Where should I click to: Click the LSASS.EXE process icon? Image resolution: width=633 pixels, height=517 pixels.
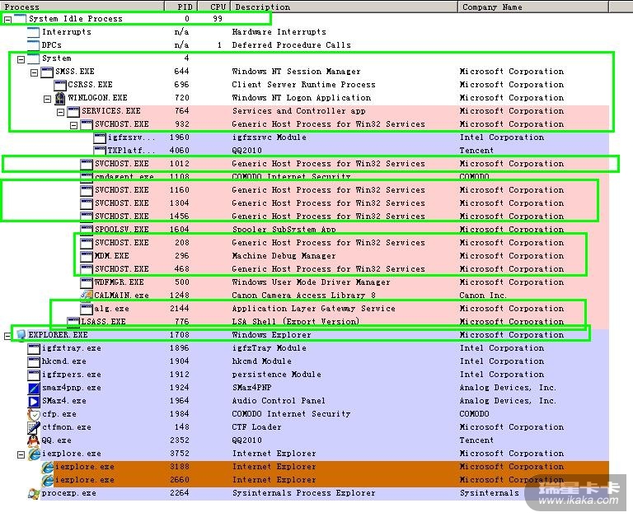[73, 321]
